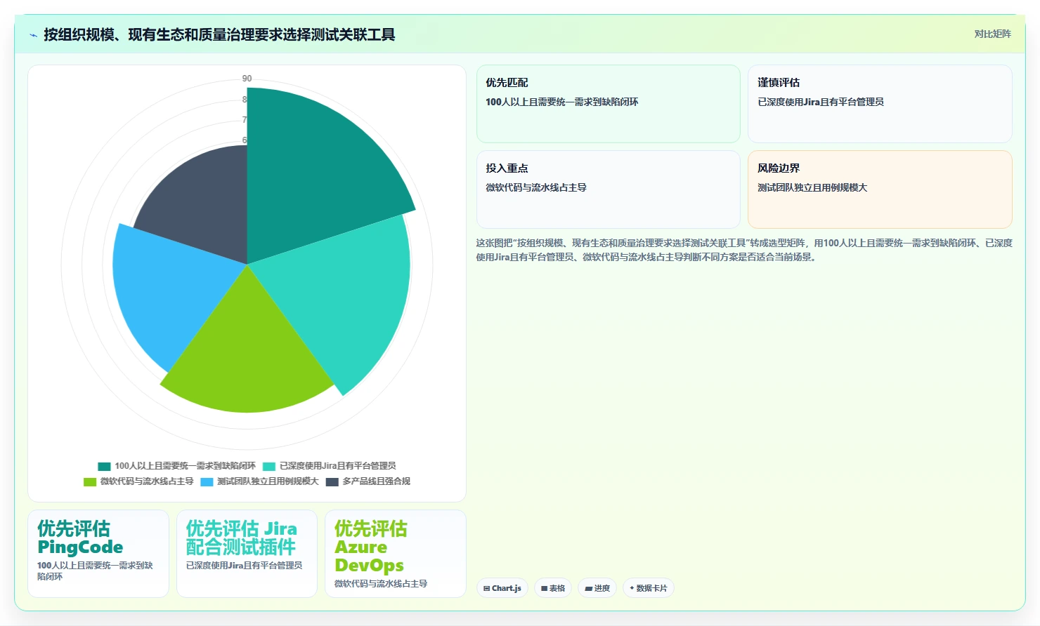1040x626 pixels.
Task: Open the 风险边界 card
Action: [x=880, y=189]
